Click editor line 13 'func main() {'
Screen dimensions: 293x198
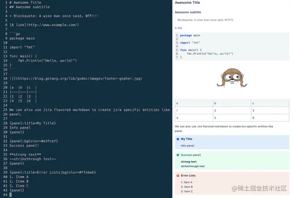(x=23, y=56)
